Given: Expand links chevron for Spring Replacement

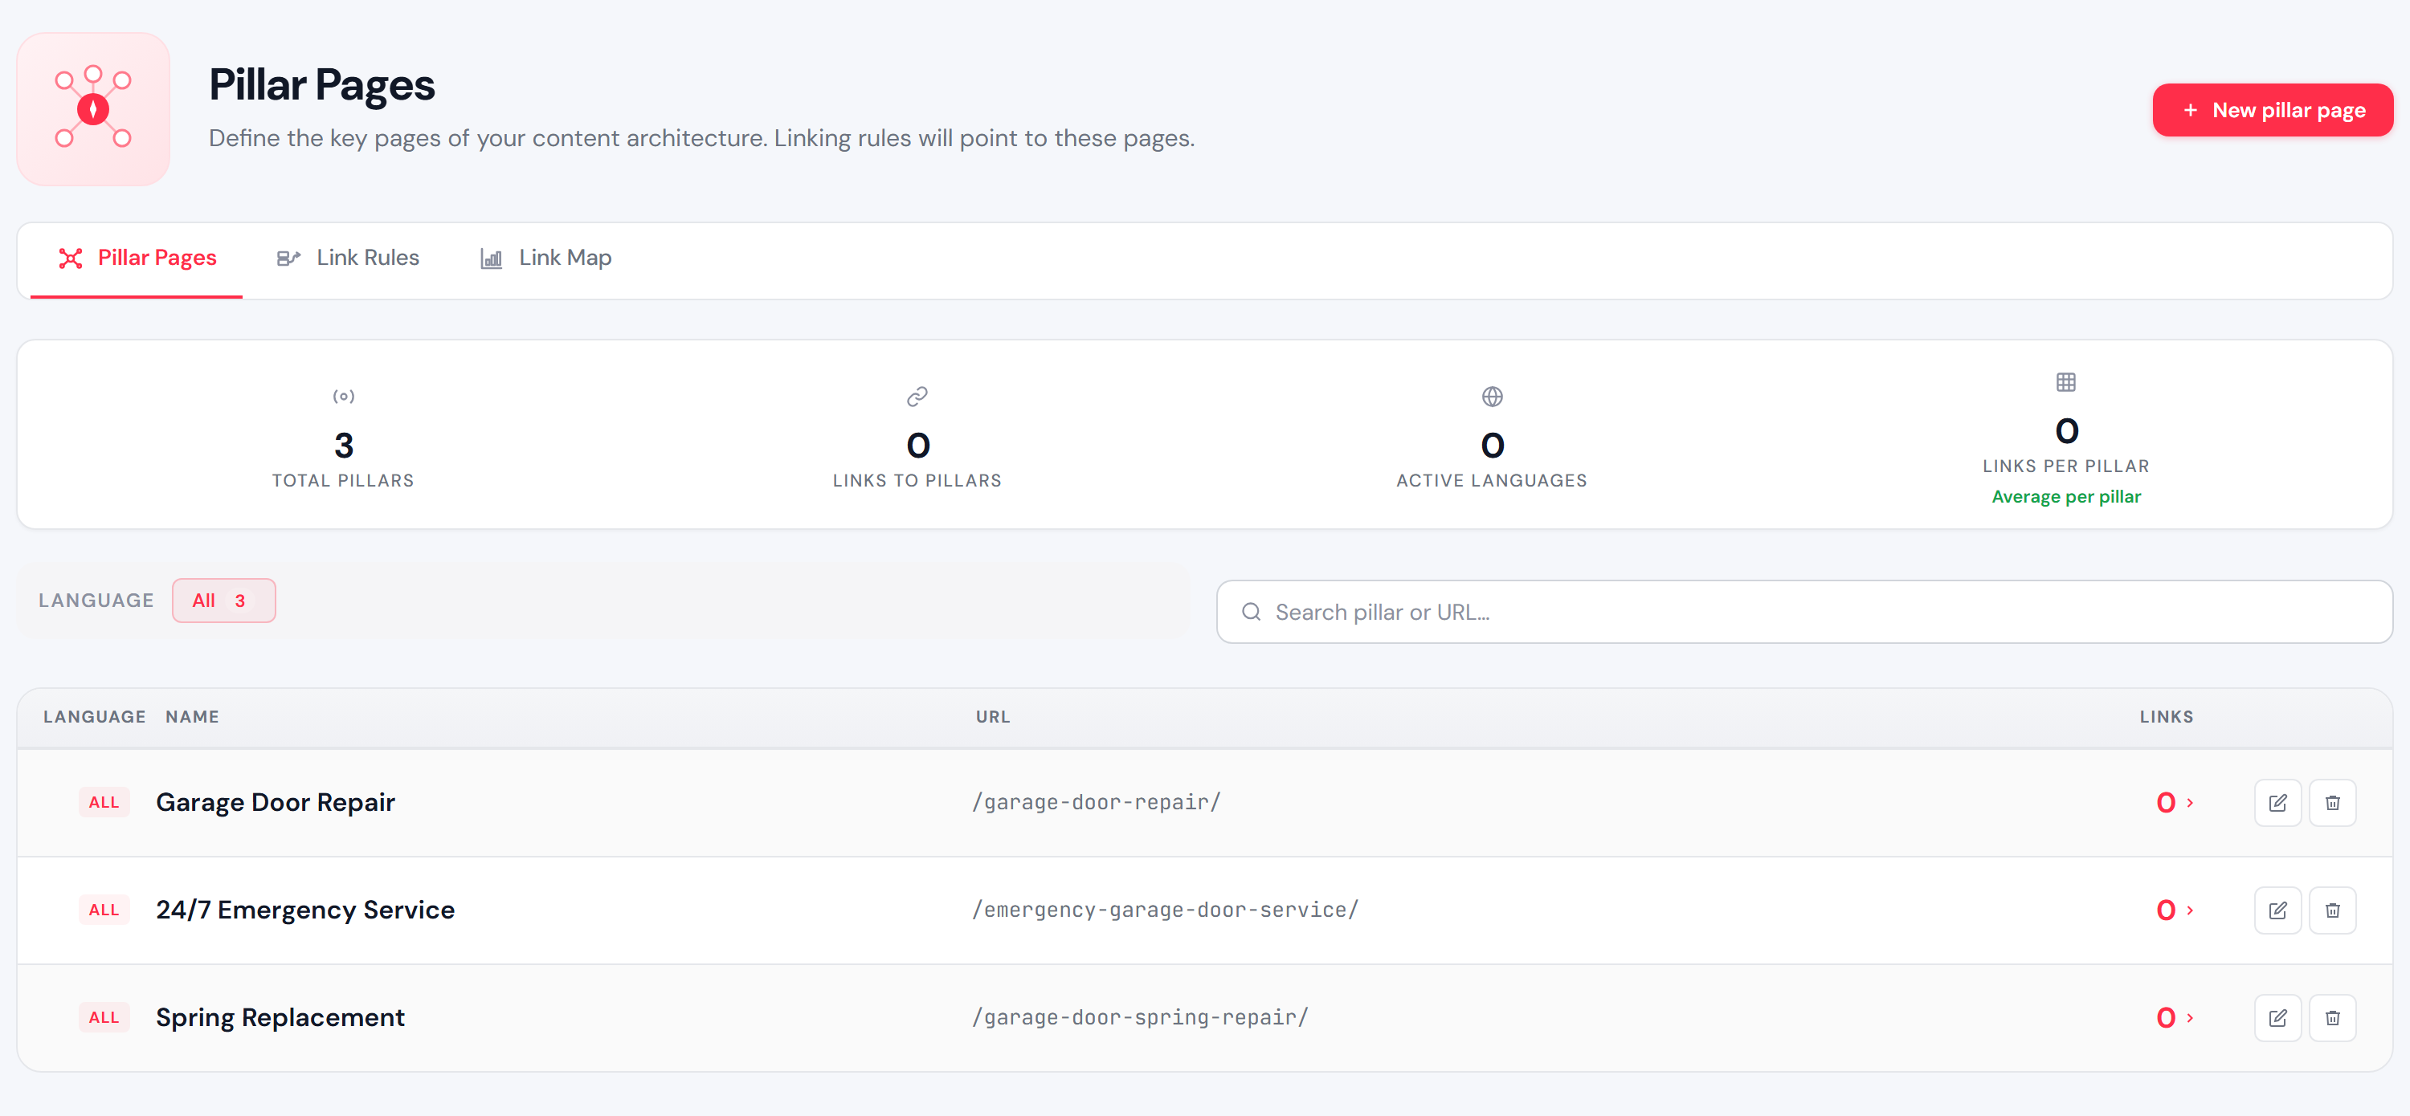Looking at the screenshot, I should coord(2190,1018).
